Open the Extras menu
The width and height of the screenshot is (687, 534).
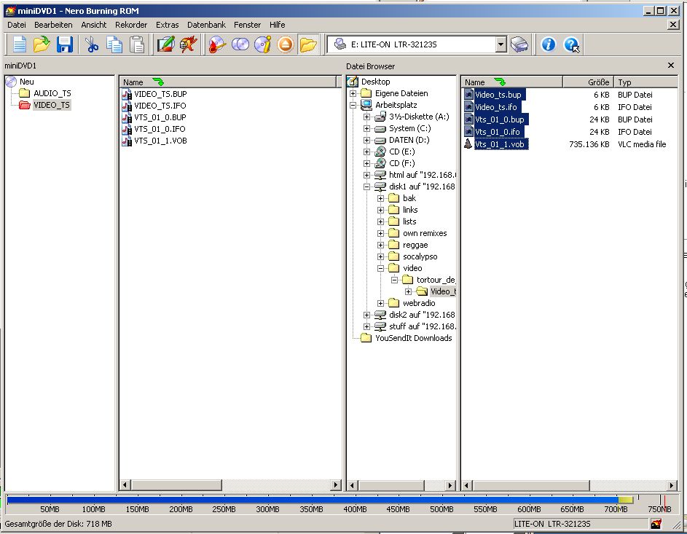click(x=168, y=25)
